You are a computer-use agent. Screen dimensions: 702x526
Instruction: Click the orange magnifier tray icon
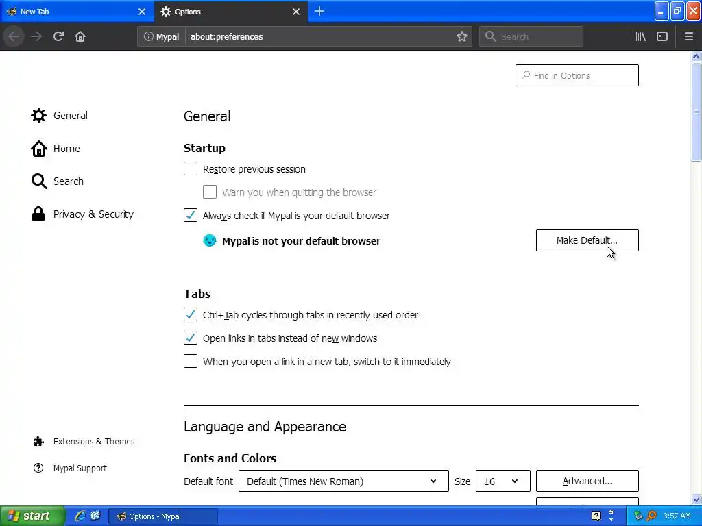[651, 516]
